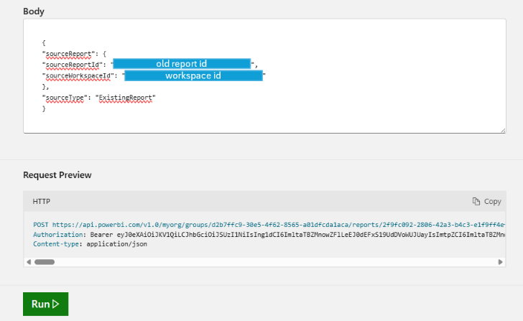Click the redacted old report id value
The image size is (523, 321).
point(181,64)
